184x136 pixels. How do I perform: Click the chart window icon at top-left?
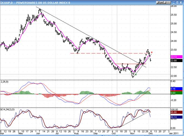pyautogui.click(x=2, y=3)
